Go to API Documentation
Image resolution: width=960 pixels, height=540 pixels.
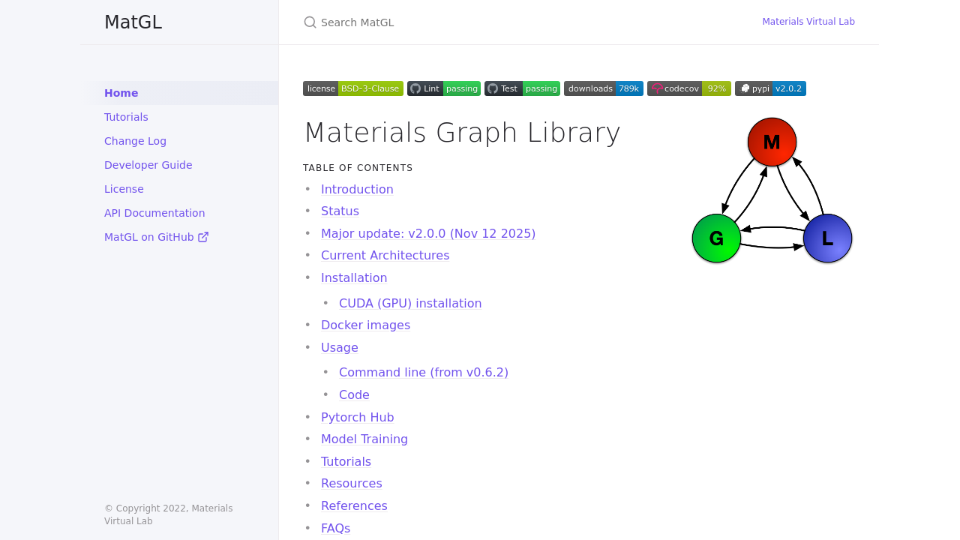point(154,213)
